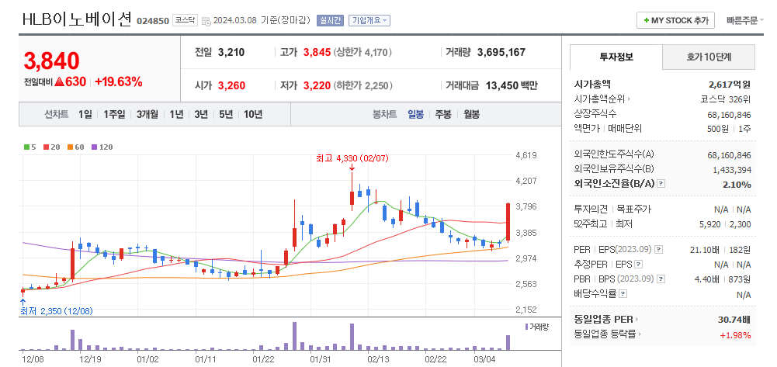Click the latest red candlestick on the chart
777x367 pixels.
(508, 222)
